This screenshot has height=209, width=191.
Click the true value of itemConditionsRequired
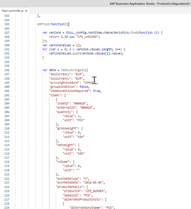[97, 91]
